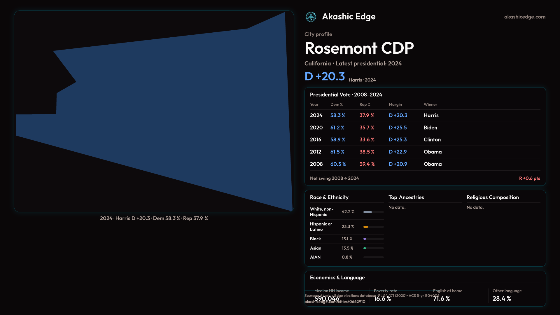Click the R +0.6 pts net swing
The width and height of the screenshot is (560, 315).
(x=529, y=178)
